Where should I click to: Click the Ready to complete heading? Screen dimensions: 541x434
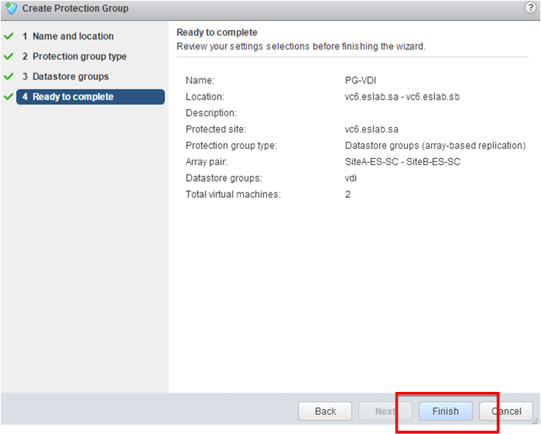tap(216, 33)
